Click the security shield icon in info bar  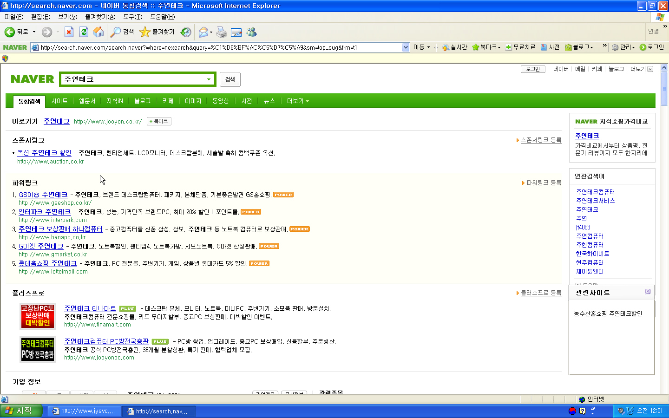tap(5, 59)
